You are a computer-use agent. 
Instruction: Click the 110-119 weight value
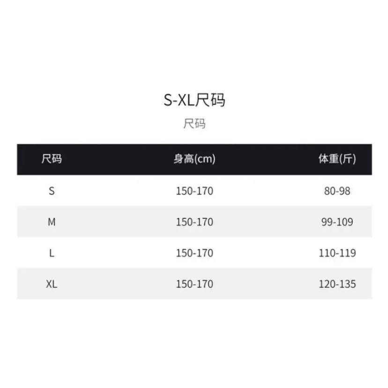[337, 253]
